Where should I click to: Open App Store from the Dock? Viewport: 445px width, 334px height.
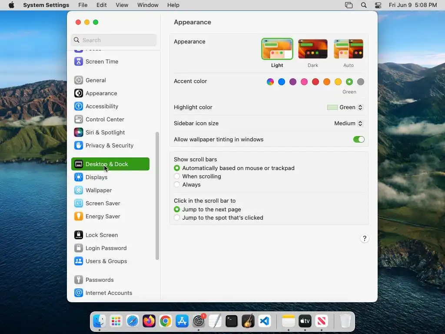pyautogui.click(x=182, y=321)
